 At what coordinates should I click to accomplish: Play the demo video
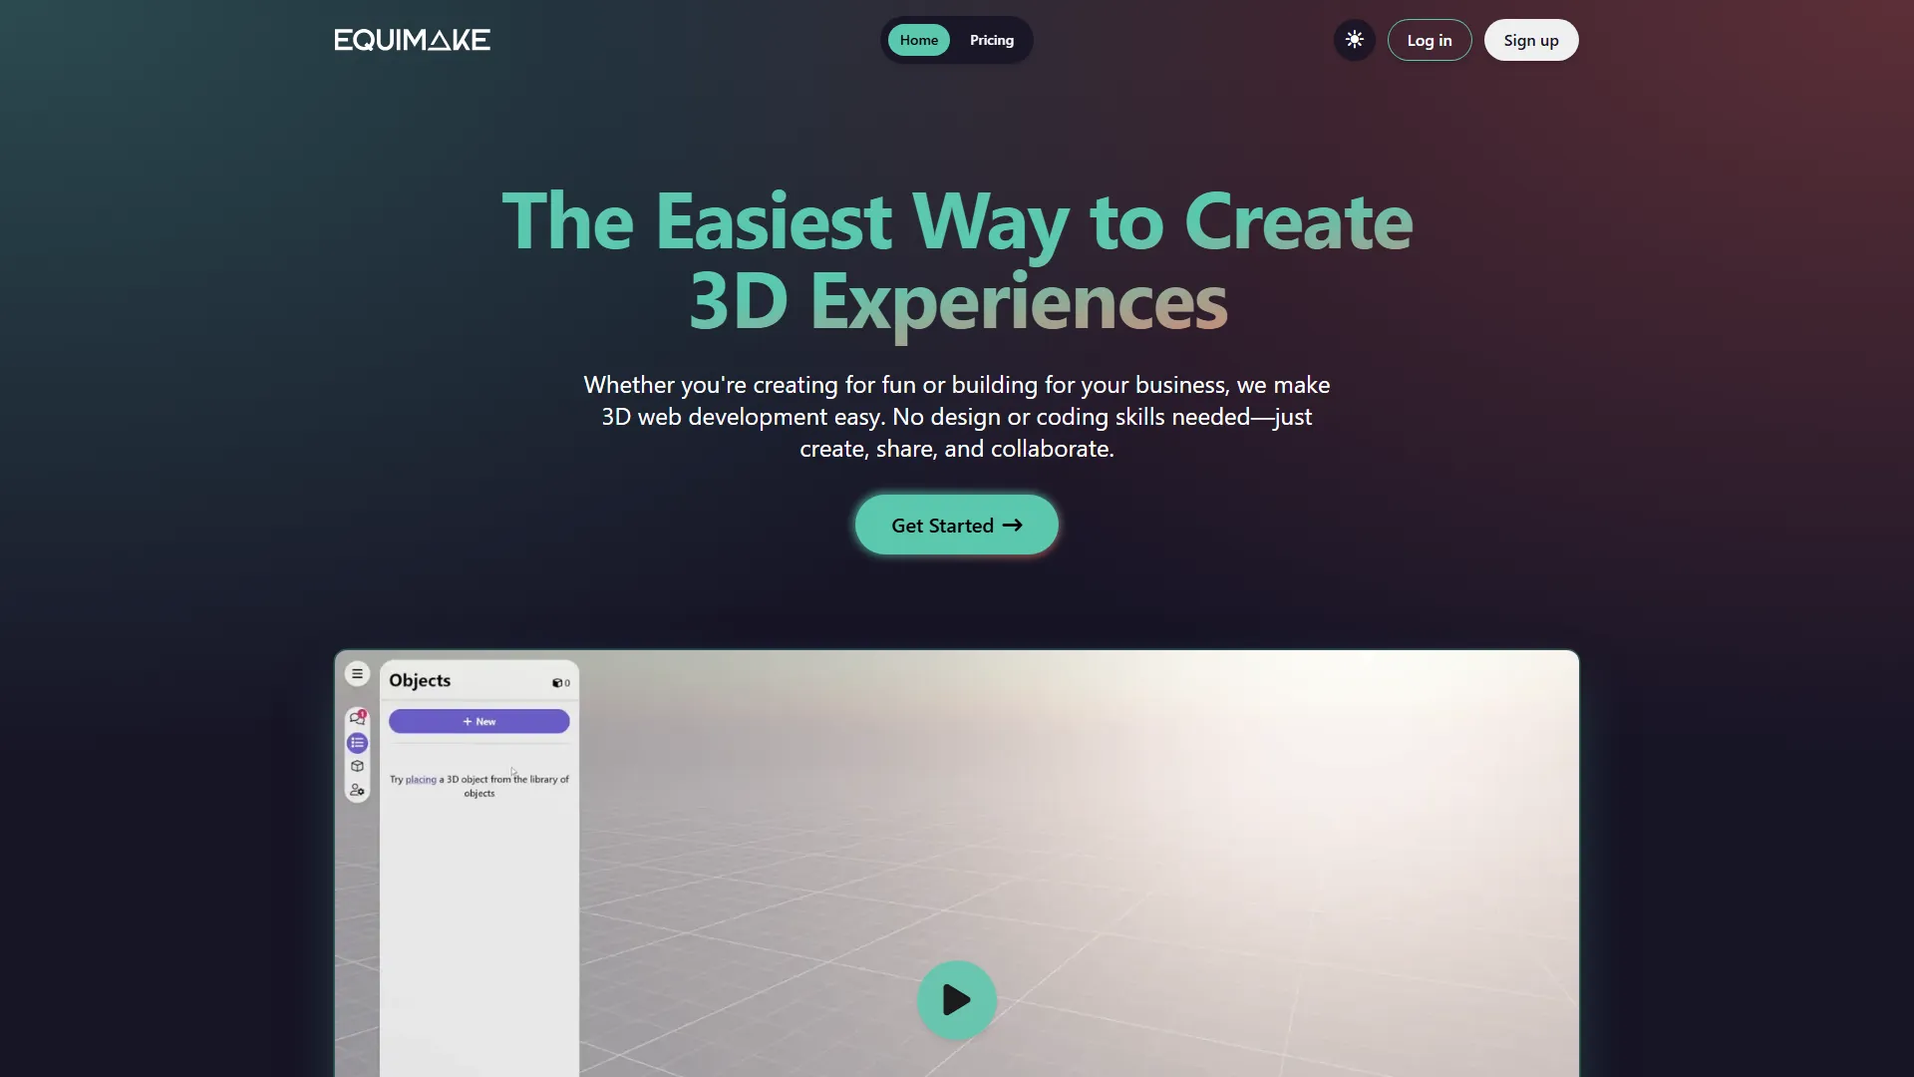coord(956,999)
